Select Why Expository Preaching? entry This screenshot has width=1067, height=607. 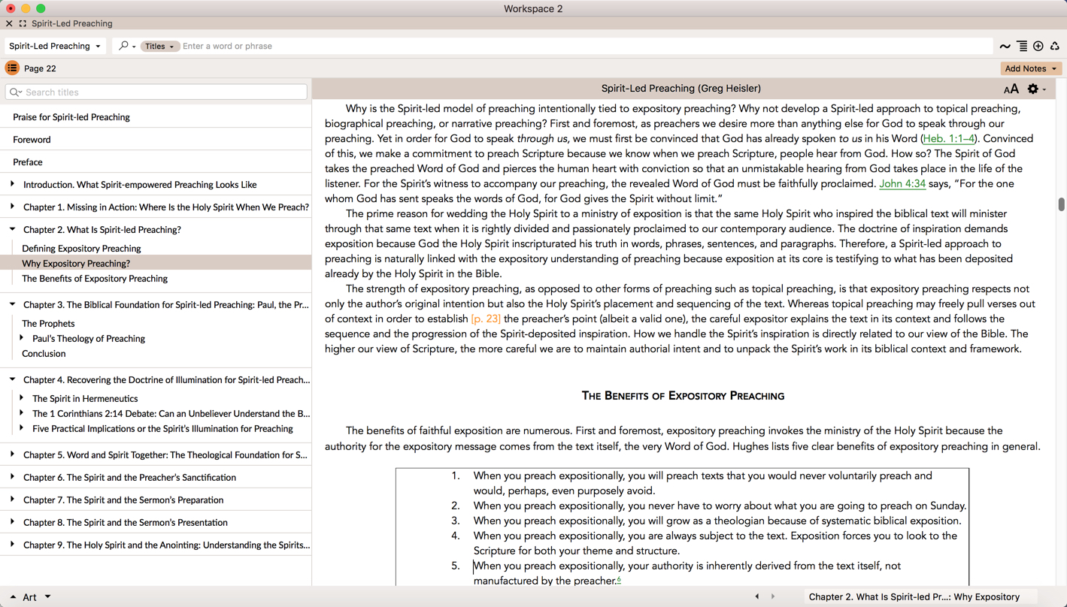pyautogui.click(x=156, y=263)
